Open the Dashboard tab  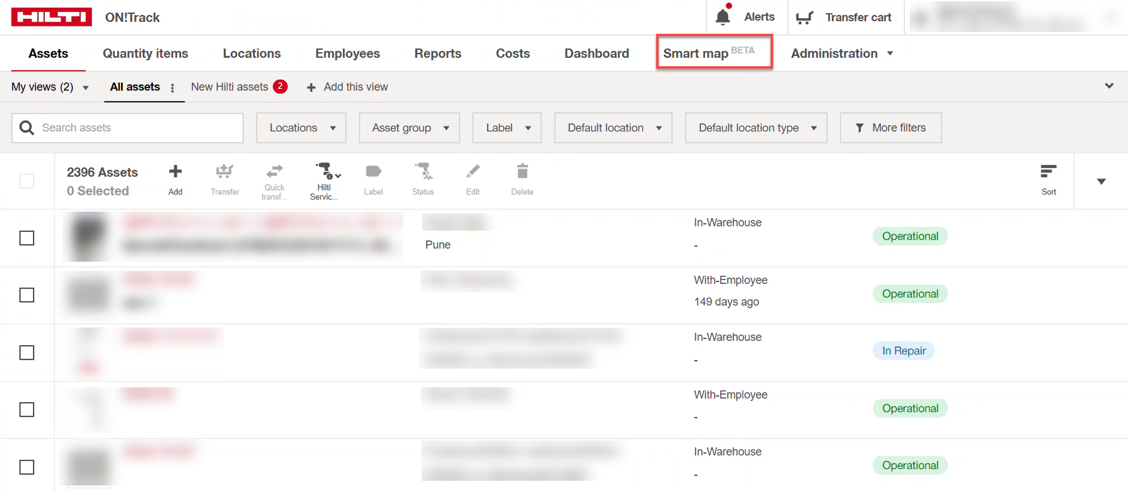click(x=596, y=54)
